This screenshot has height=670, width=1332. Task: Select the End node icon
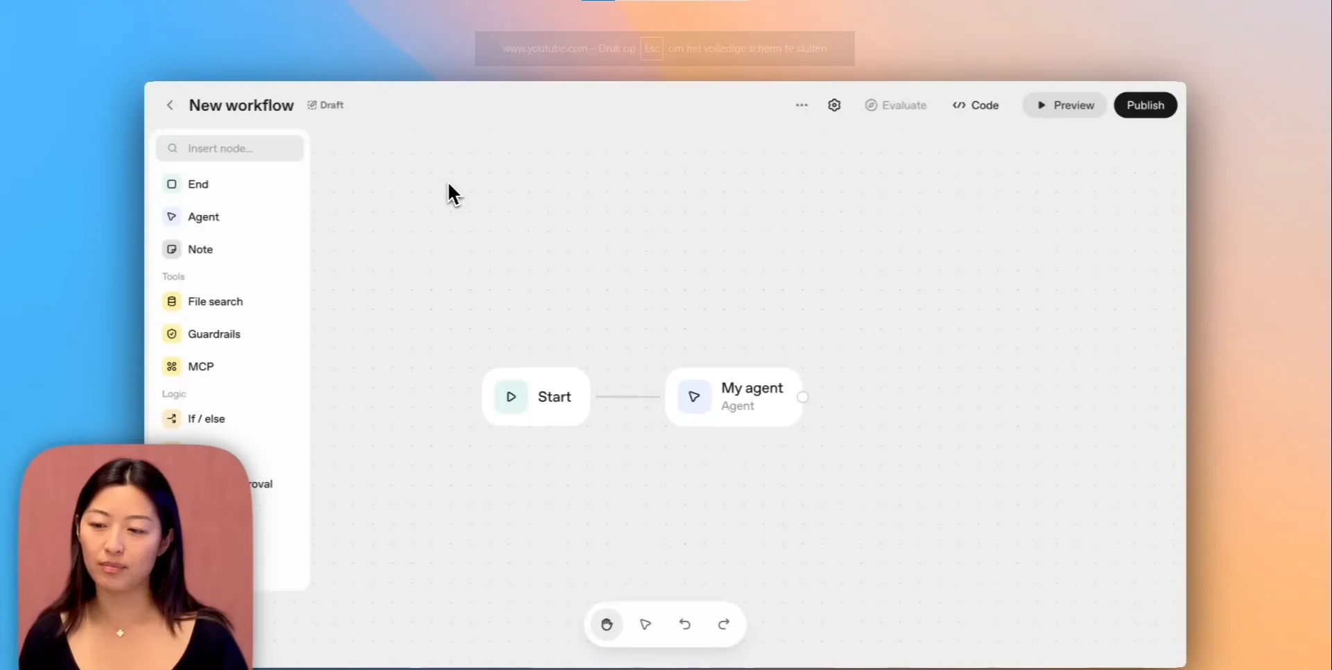click(x=172, y=184)
